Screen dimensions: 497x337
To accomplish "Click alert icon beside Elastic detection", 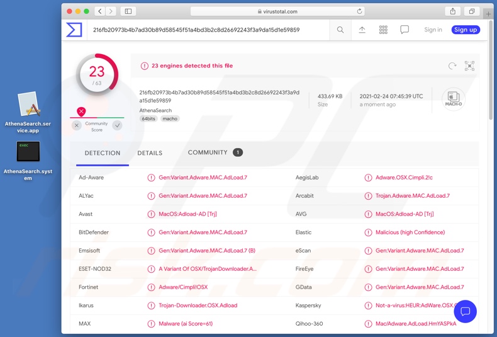I will tap(368, 232).
